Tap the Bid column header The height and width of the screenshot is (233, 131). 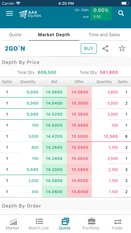coord(54,82)
